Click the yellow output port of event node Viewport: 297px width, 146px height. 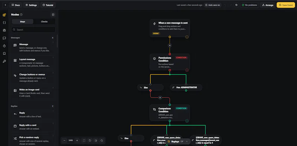click(x=170, y=37)
